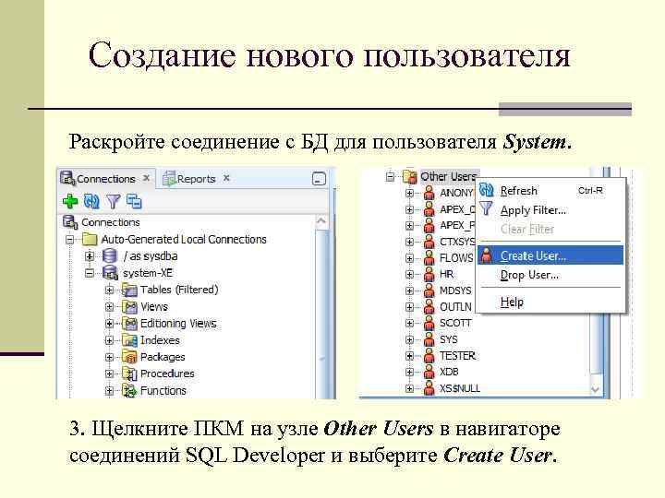
Task: Choose Create User... in the context menu
Action: click(x=550, y=255)
